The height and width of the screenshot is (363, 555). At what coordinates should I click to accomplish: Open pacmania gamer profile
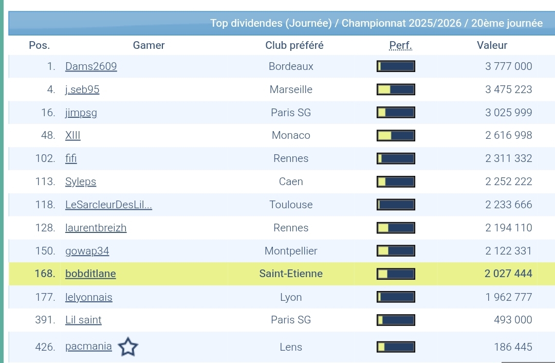88,347
